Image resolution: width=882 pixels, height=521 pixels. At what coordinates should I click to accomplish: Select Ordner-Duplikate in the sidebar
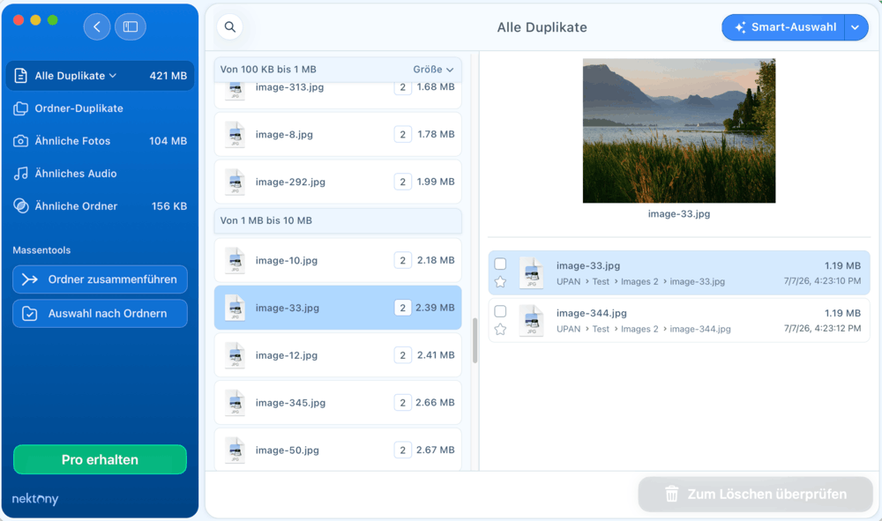pyautogui.click(x=101, y=108)
